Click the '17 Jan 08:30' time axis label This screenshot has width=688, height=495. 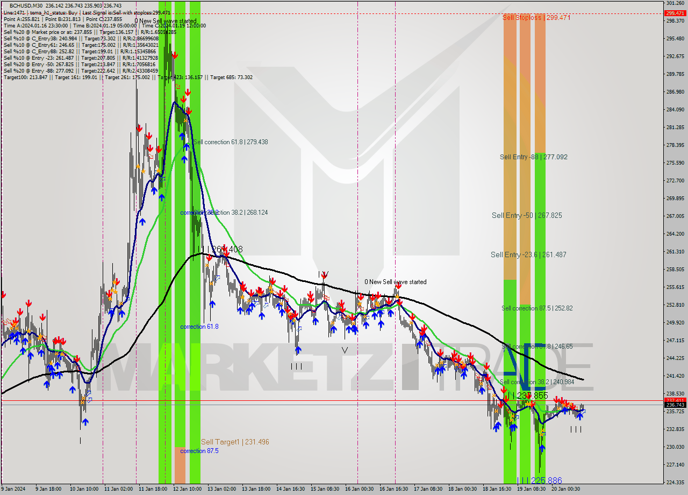click(428, 489)
